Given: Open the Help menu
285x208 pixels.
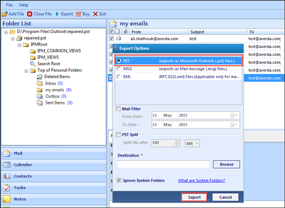Looking at the screenshot, I should 24,5.
